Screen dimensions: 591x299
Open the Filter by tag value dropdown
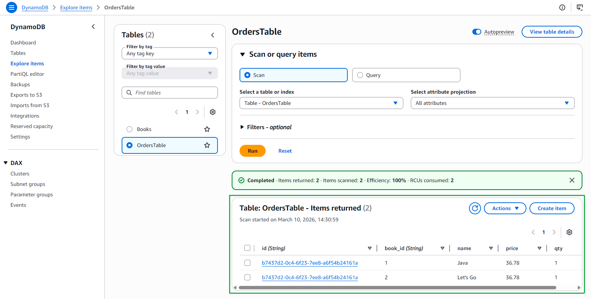170,73
